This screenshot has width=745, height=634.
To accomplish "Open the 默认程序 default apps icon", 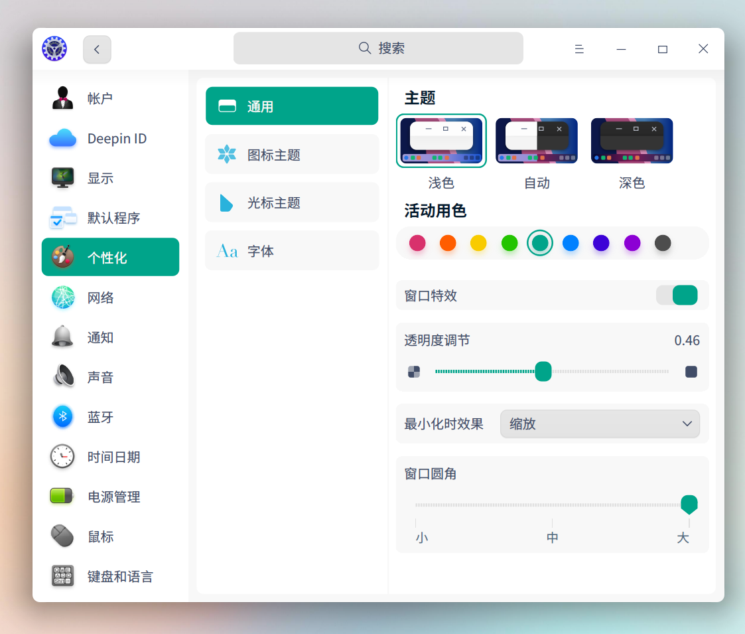I will [x=63, y=218].
